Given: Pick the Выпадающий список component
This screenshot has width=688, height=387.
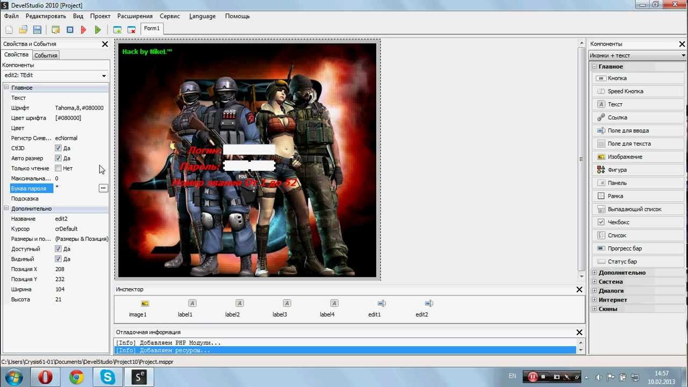Looking at the screenshot, I should click(639, 209).
